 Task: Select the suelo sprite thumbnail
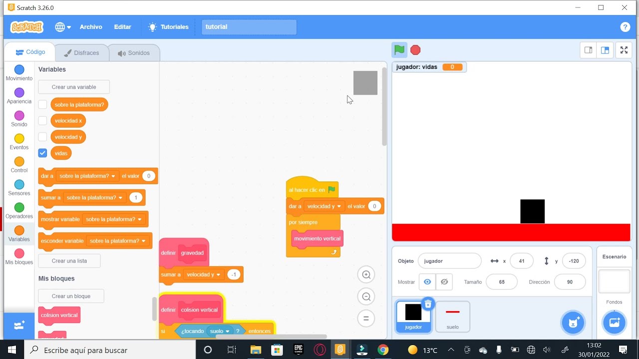coord(453,317)
